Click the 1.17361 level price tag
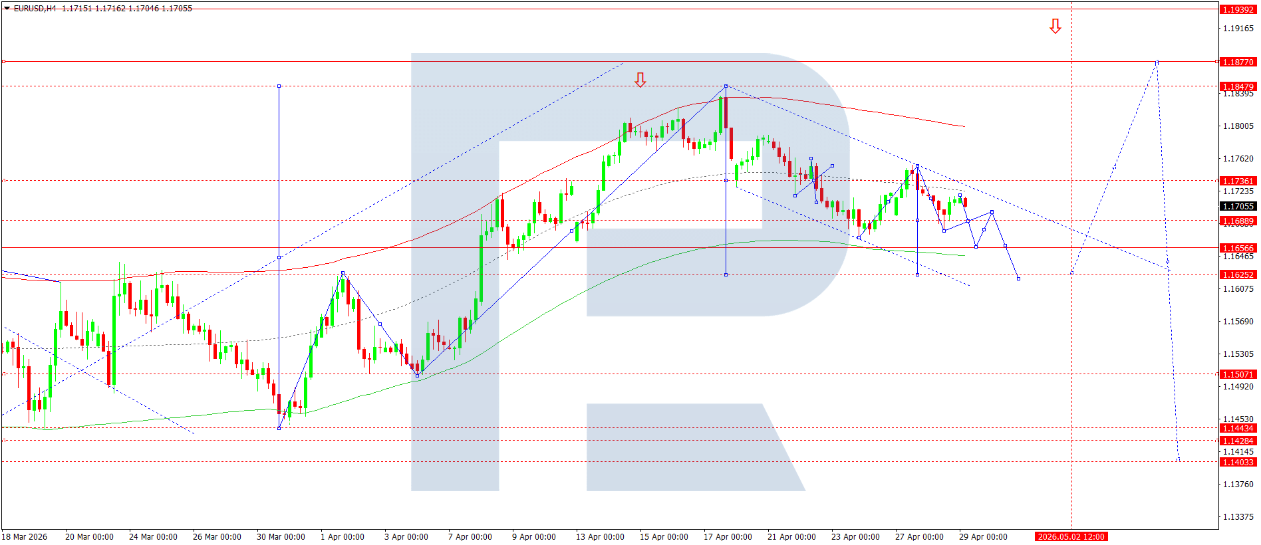This screenshot has height=545, width=1261. click(1238, 181)
